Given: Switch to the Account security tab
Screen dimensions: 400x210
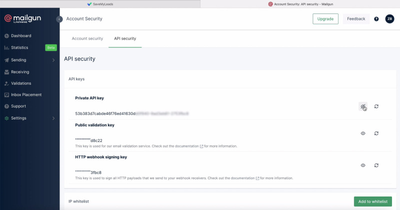Looking at the screenshot, I should coord(87,38).
